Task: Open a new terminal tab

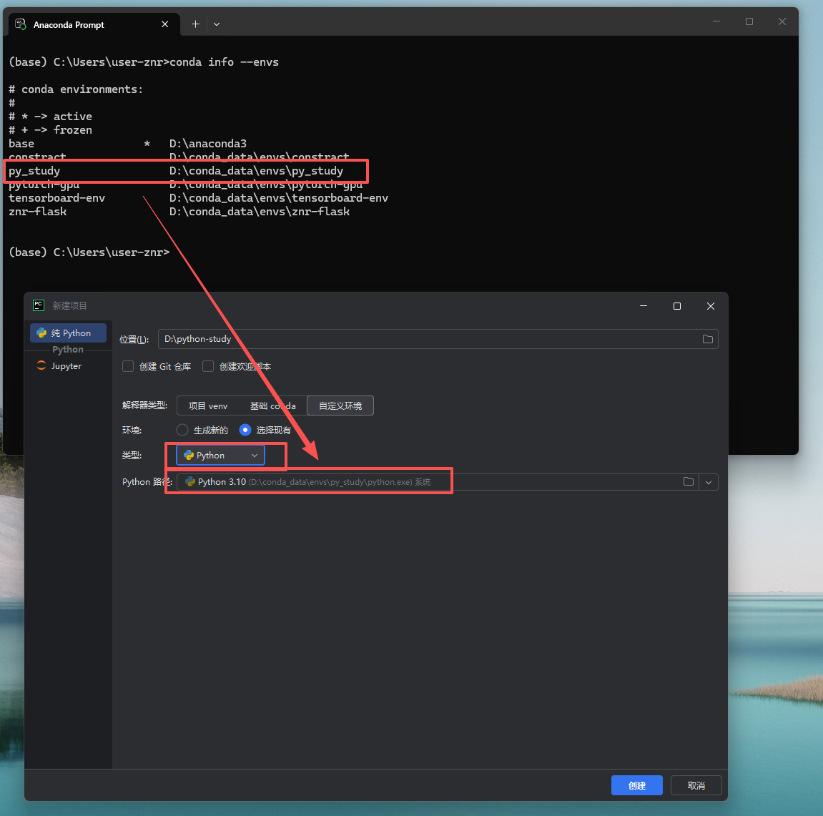Action: point(195,24)
